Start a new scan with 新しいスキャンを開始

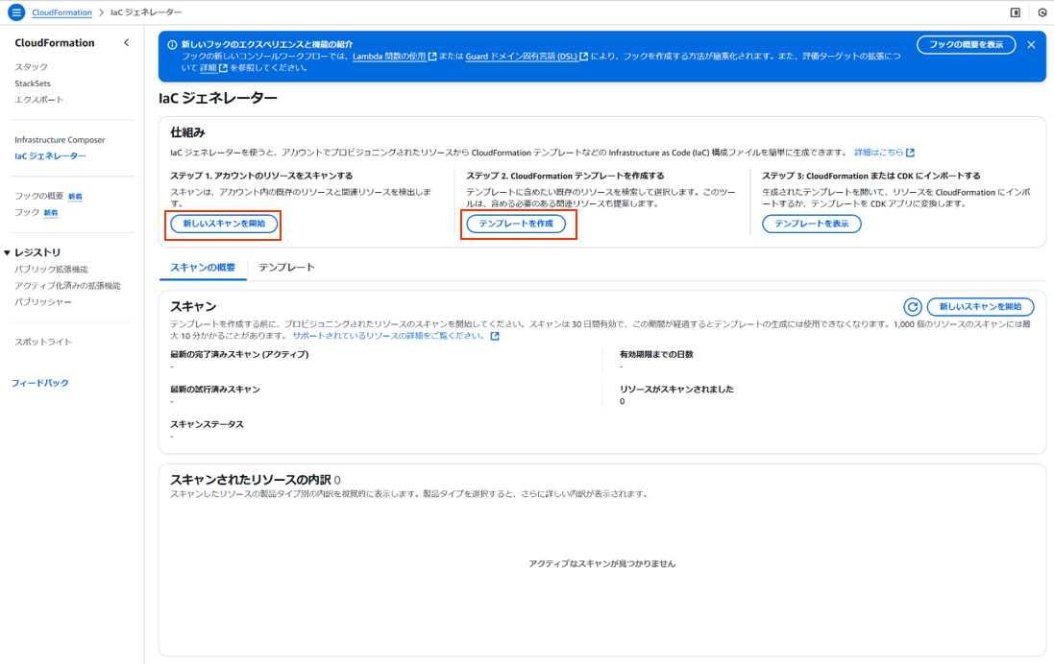[222, 225]
